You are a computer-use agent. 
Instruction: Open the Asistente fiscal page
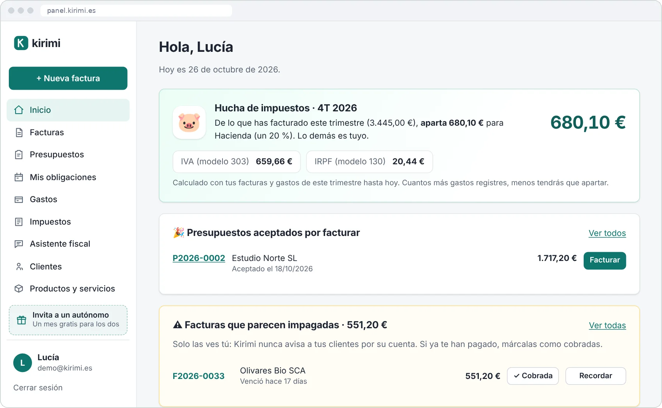tap(68, 244)
